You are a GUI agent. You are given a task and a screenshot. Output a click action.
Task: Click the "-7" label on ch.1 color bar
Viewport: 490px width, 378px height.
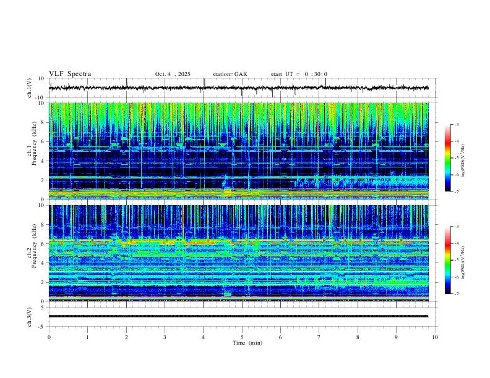coord(456,192)
